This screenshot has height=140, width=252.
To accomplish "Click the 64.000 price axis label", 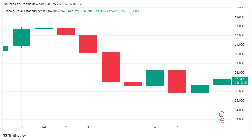I will coord(239,17).
